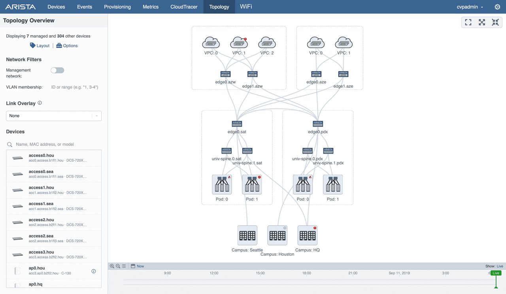Click the Campus: HQ building icon

coord(307,235)
